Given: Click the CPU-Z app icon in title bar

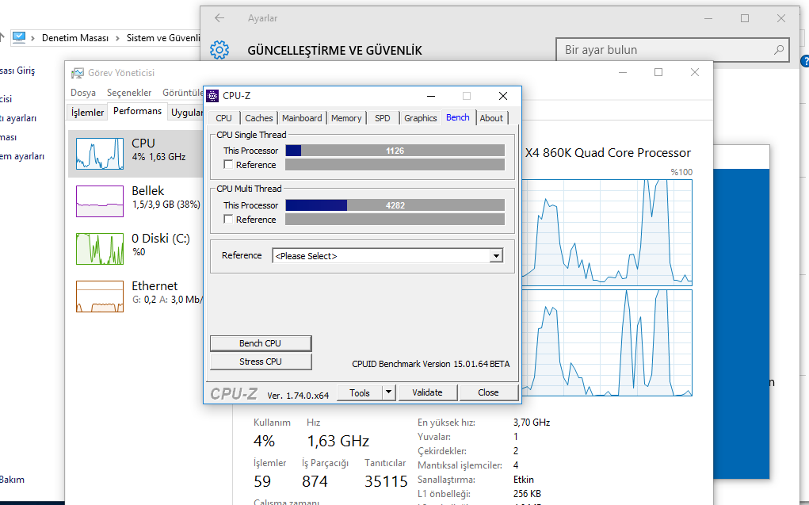Looking at the screenshot, I should (212, 95).
